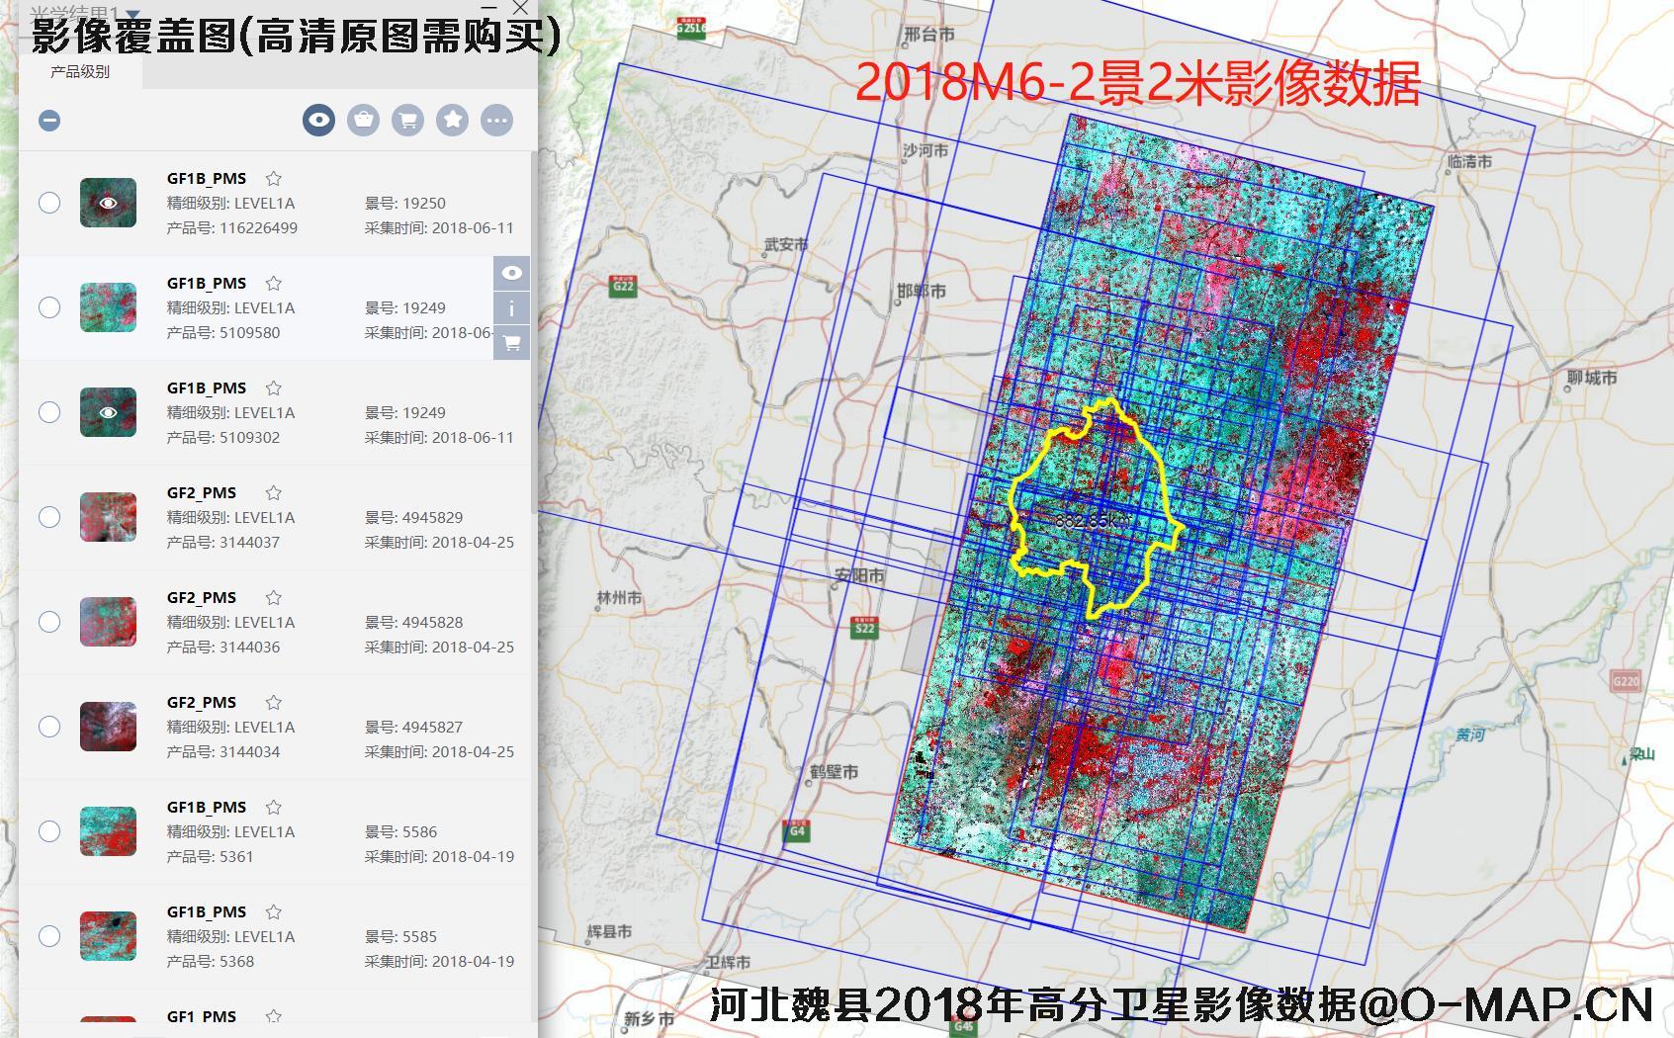Star the GF1B_PMS scene 5586 entry

click(x=274, y=808)
